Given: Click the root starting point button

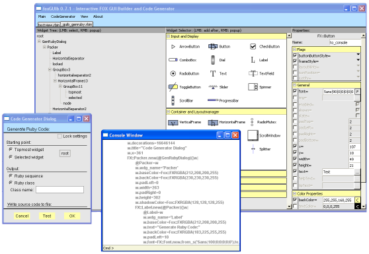Looking at the screenshot, I should coord(65,153).
